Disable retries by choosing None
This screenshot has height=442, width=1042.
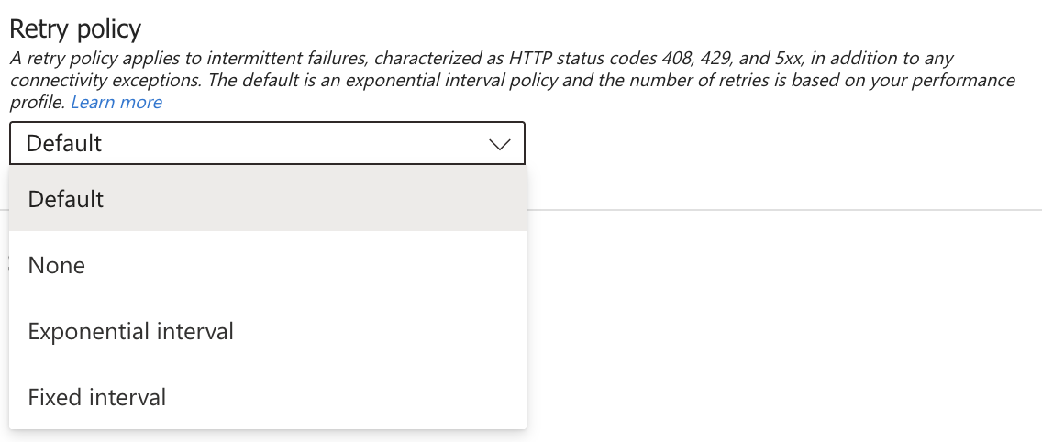[x=57, y=265]
